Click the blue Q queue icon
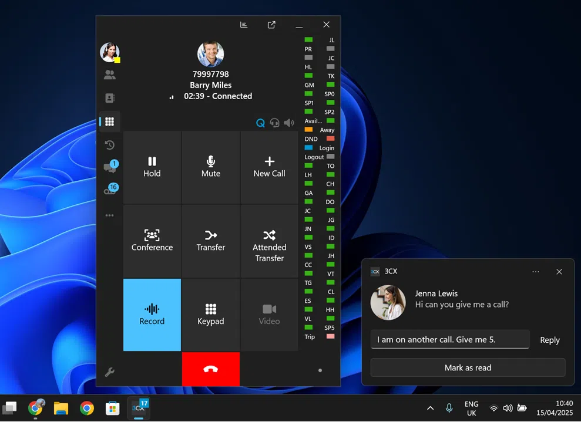The width and height of the screenshot is (581, 422). click(x=260, y=123)
